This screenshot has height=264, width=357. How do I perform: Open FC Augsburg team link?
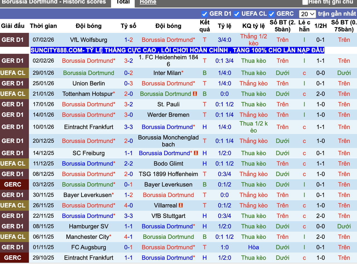(x=89, y=247)
